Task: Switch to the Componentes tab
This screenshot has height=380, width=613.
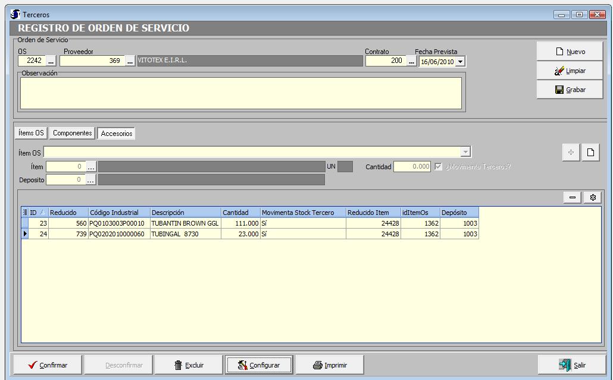Action: point(73,134)
